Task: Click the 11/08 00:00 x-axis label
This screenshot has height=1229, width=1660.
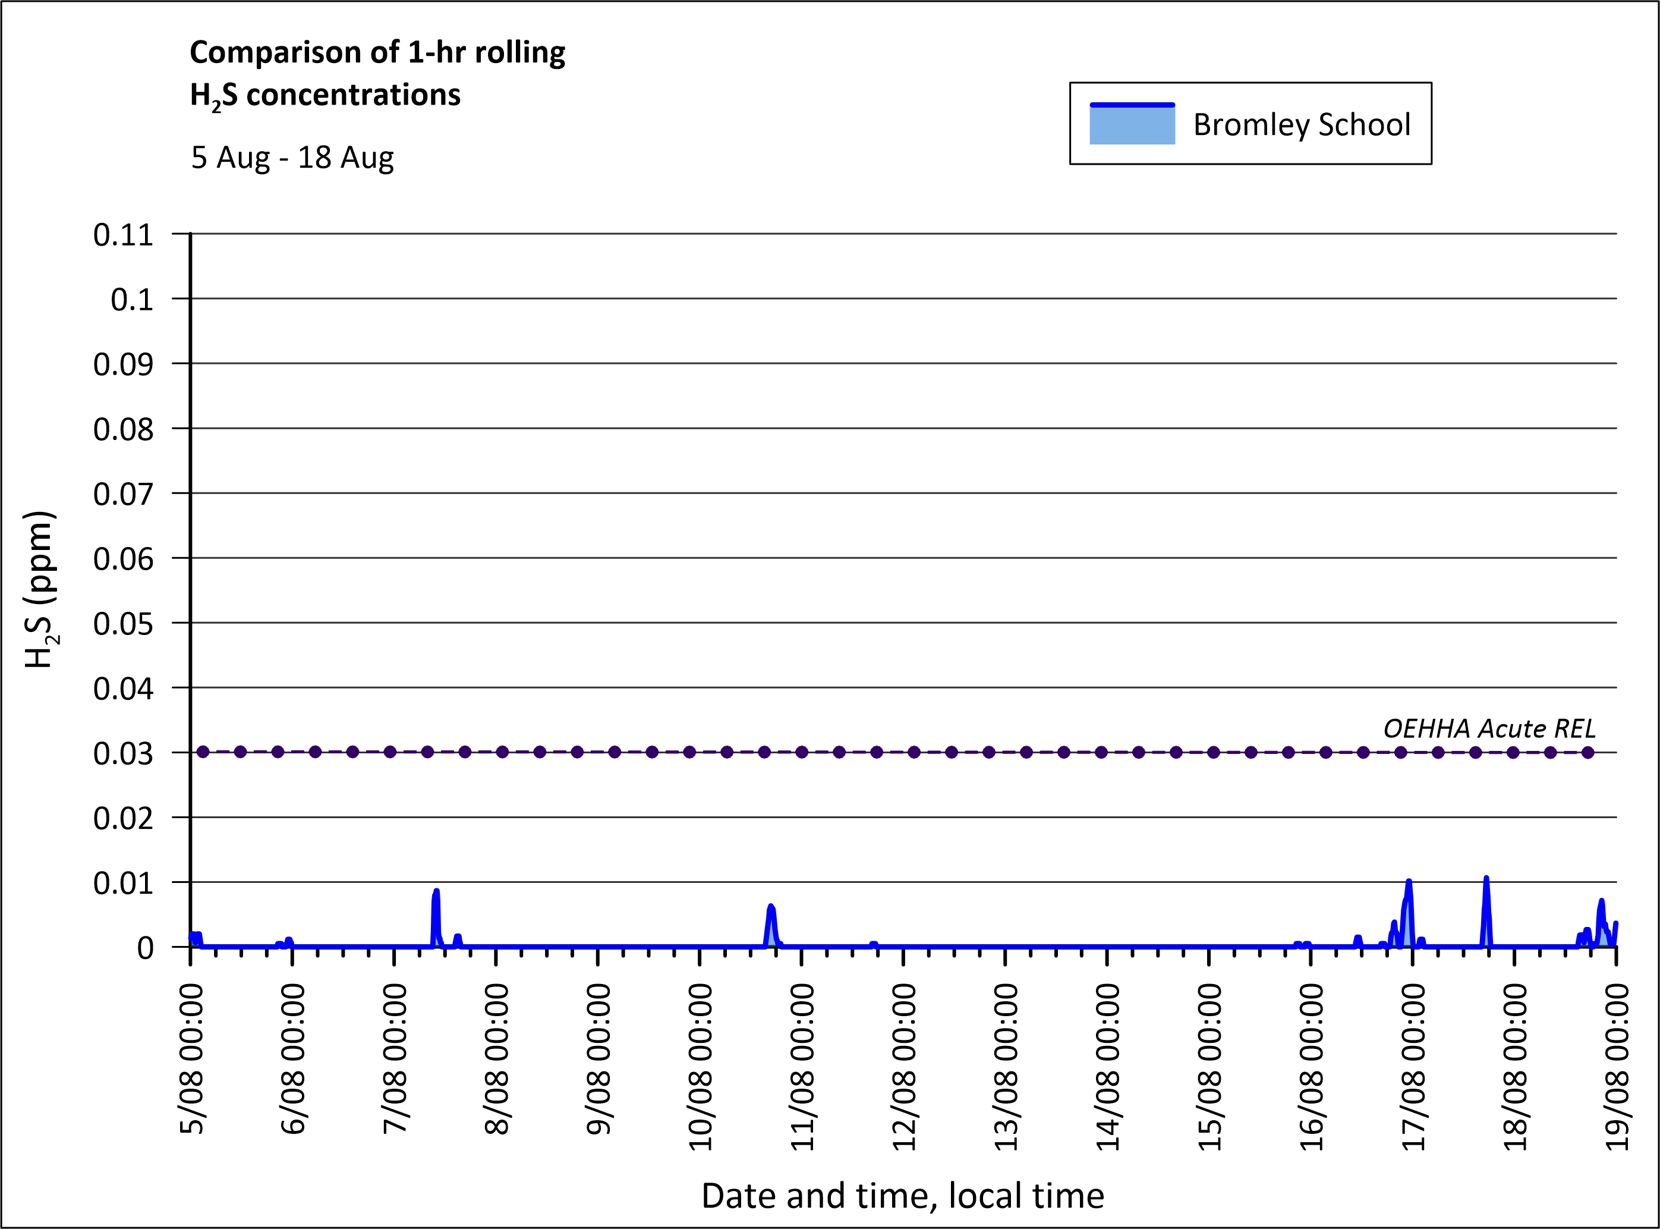Action: [802, 1067]
